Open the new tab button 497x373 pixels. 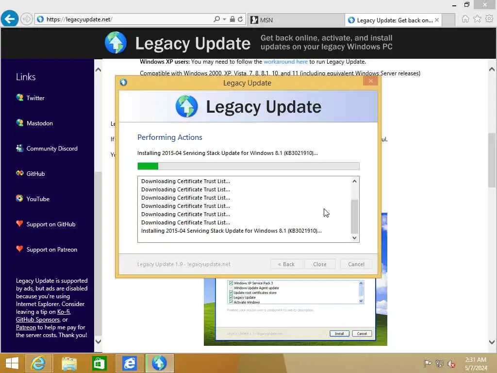pos(448,20)
